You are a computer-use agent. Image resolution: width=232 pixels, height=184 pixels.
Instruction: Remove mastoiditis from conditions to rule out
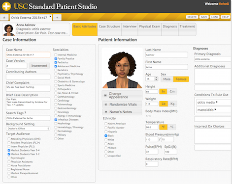point(215,109)
